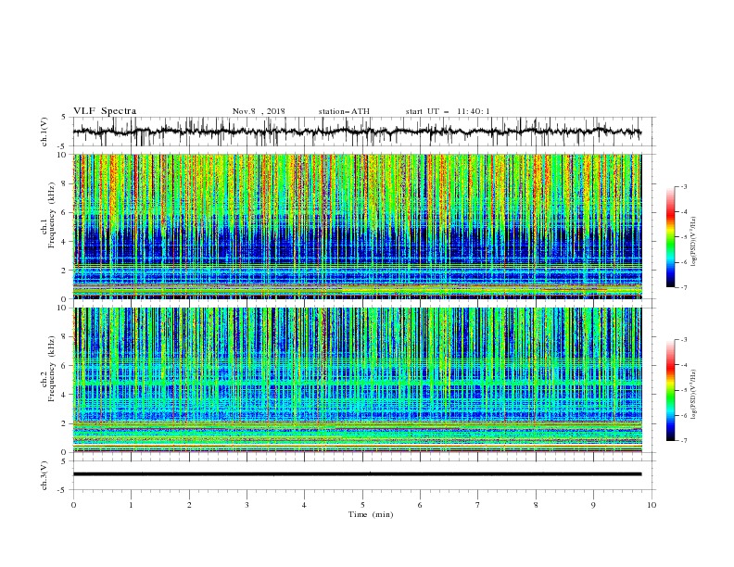Click the time axis tick label '2'
This screenshot has height=567, width=734.
point(189,505)
